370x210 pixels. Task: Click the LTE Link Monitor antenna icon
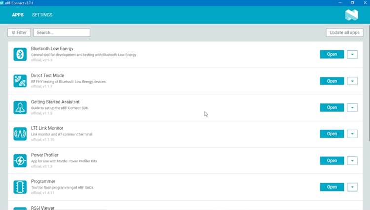20,134
